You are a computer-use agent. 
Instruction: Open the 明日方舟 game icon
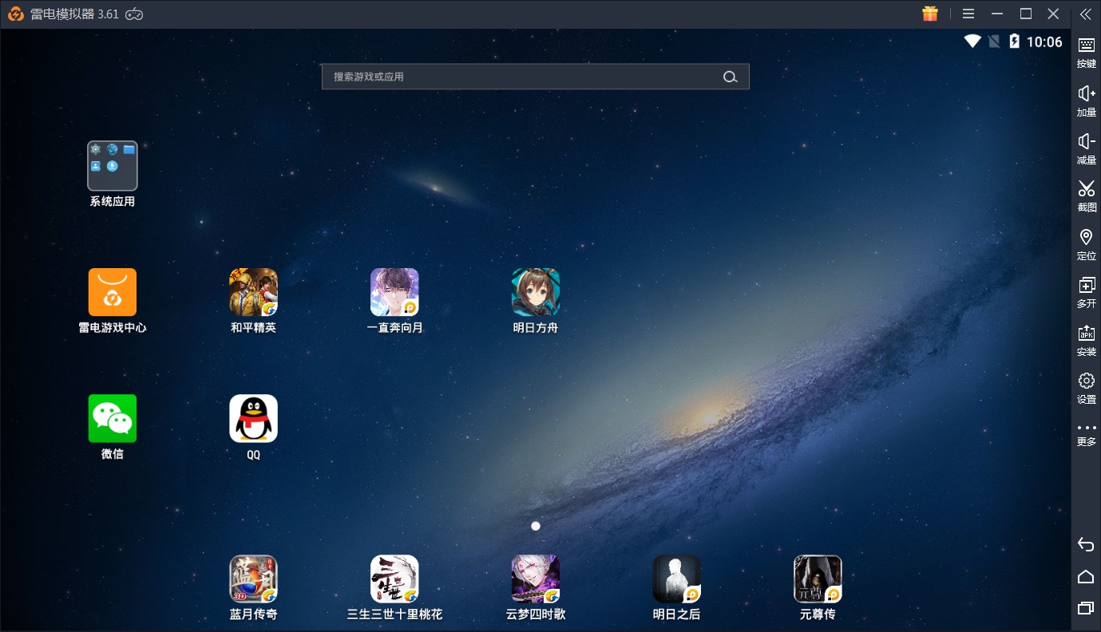(535, 292)
